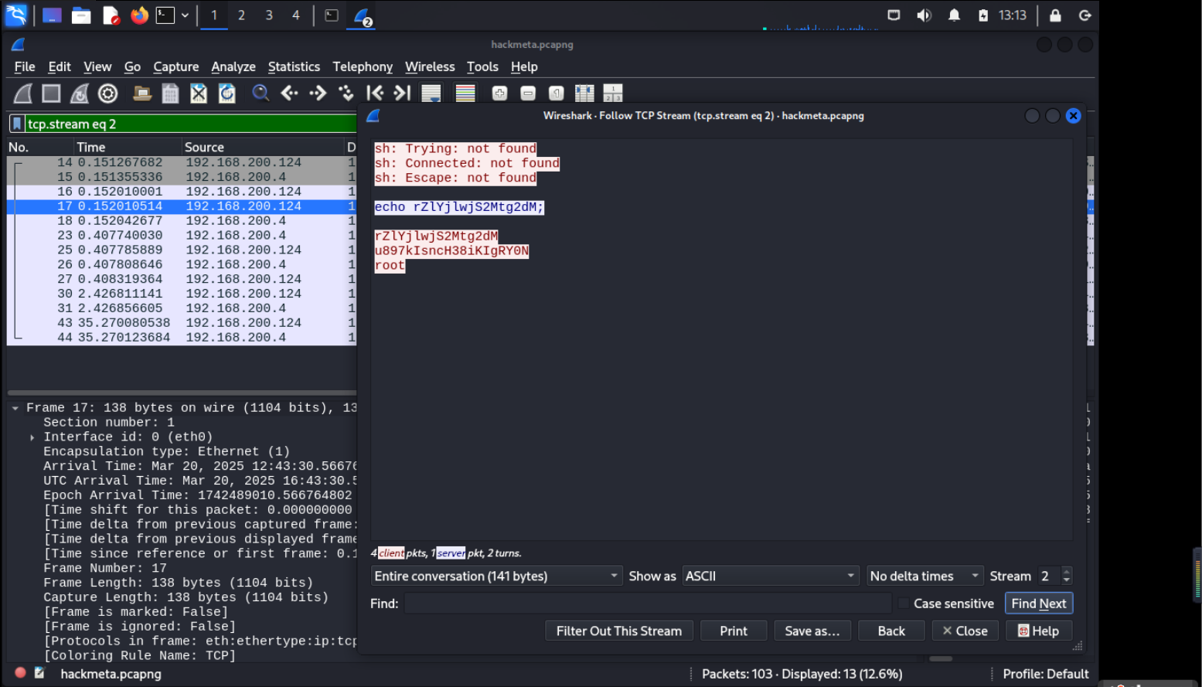Click the volume speaker icon in panel
This screenshot has width=1202, height=687.
coord(924,15)
